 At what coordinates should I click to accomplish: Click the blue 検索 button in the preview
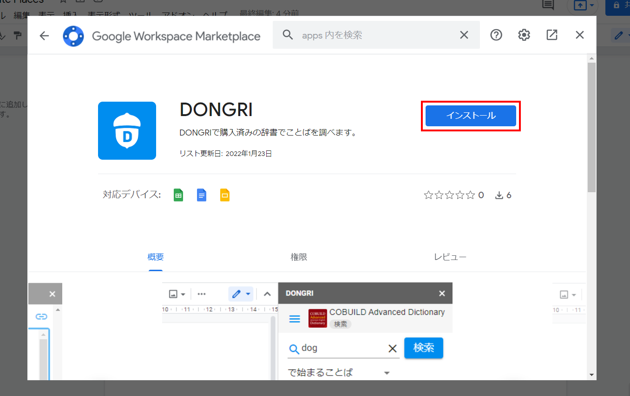pyautogui.click(x=424, y=348)
